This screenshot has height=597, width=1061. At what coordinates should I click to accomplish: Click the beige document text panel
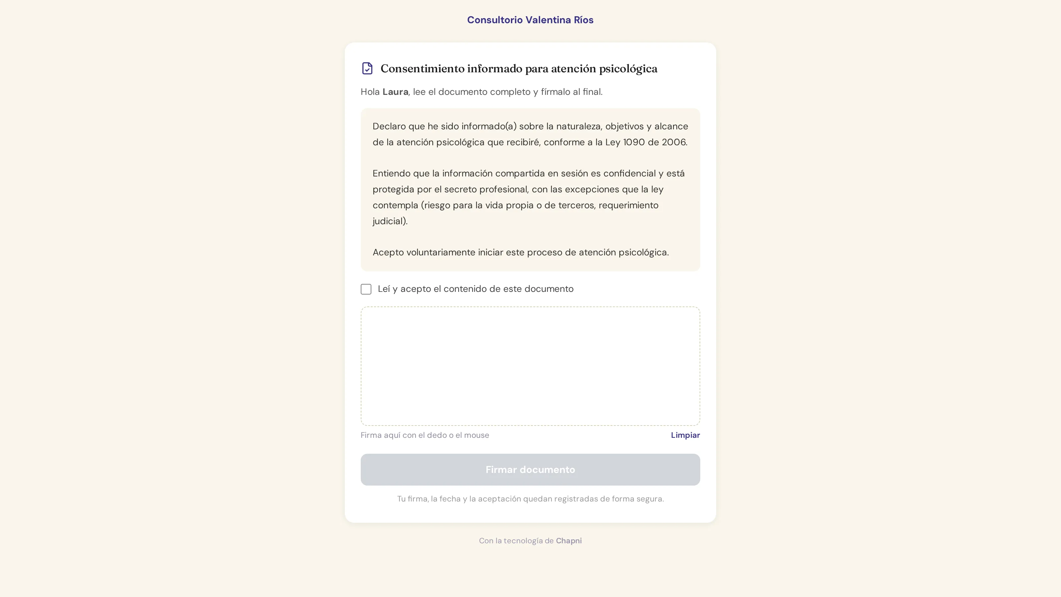pyautogui.click(x=530, y=189)
